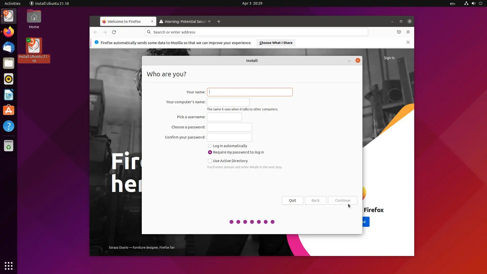Viewport: 487px width, 274px height.
Task: Click the Your name text field
Action: pyautogui.click(x=250, y=92)
